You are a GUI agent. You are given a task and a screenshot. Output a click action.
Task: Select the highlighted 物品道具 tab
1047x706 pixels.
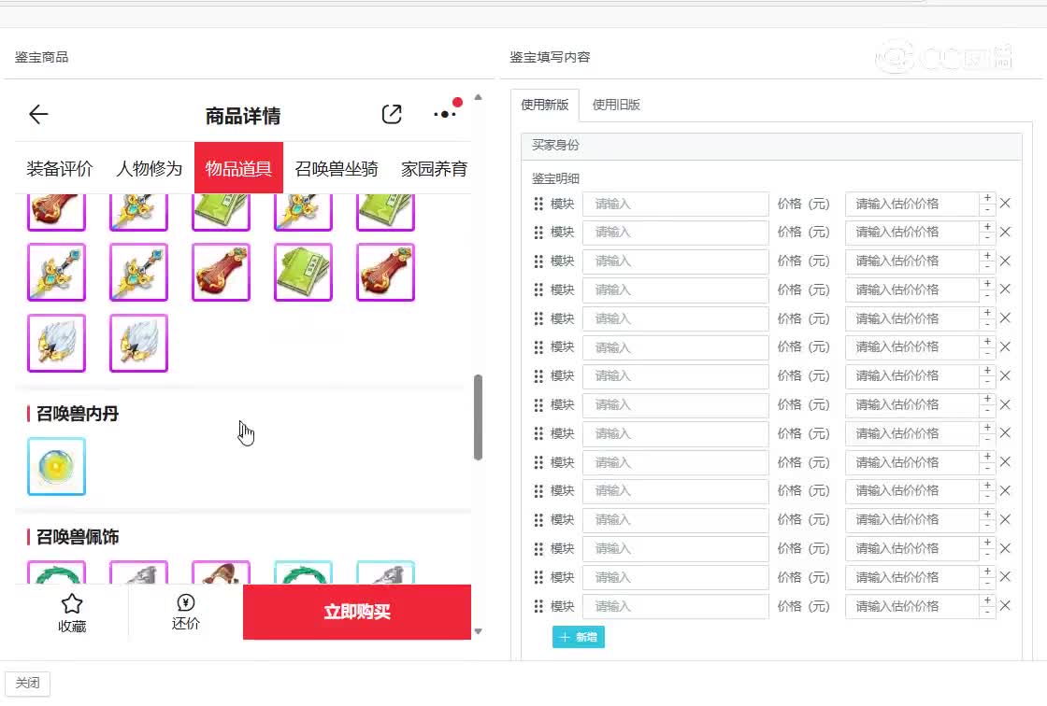click(x=238, y=168)
